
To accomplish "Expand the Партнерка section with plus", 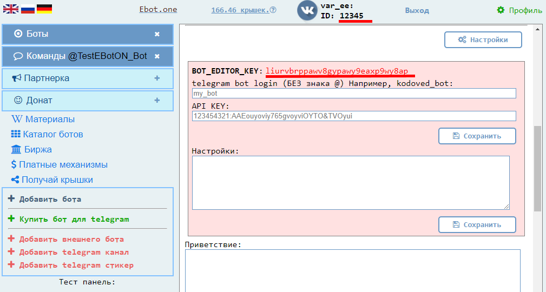I will pos(157,78).
